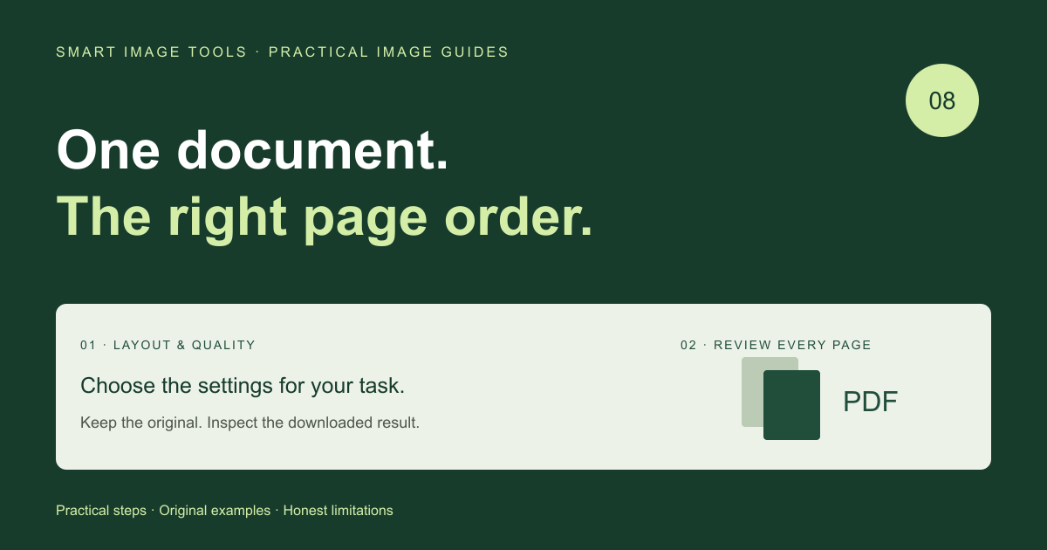Screen dimensions: 1047x550
Task: Click the 'PDF' label beside the icon
Action: [870, 402]
